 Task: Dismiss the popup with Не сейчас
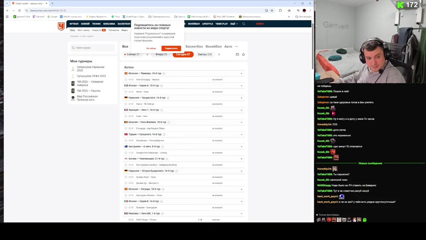pyautogui.click(x=151, y=48)
